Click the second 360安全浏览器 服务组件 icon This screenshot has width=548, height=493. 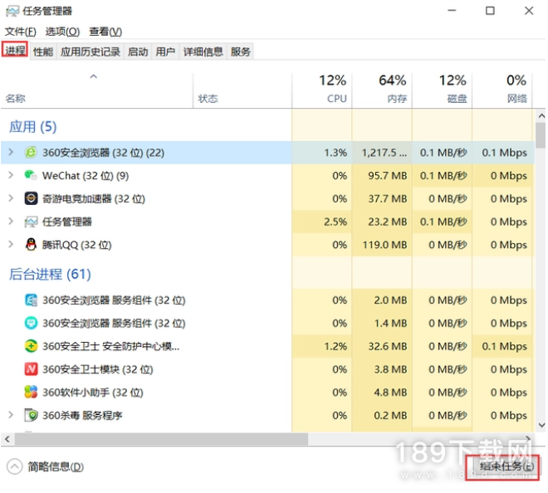click(31, 323)
